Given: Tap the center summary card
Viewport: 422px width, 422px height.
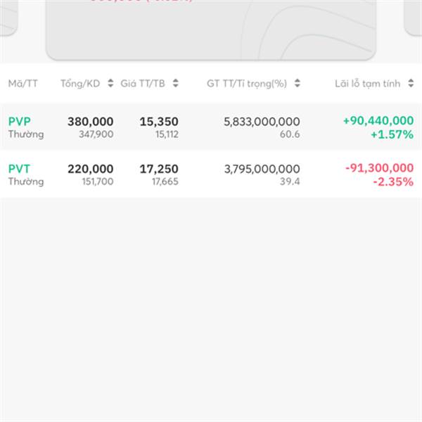Looking at the screenshot, I should tap(211, 28).
